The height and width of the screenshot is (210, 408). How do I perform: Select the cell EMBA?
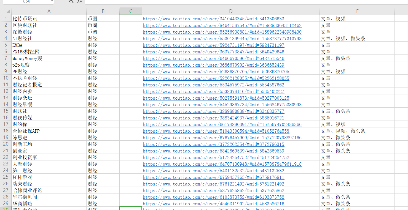(x=49, y=45)
